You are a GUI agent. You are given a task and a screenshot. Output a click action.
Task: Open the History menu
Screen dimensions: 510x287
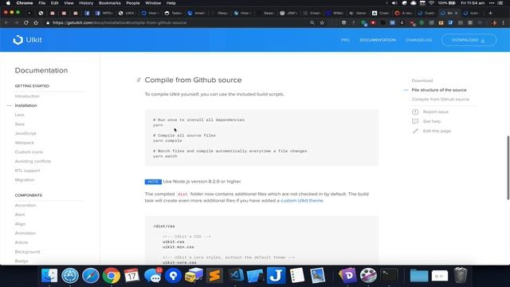coord(86,3)
